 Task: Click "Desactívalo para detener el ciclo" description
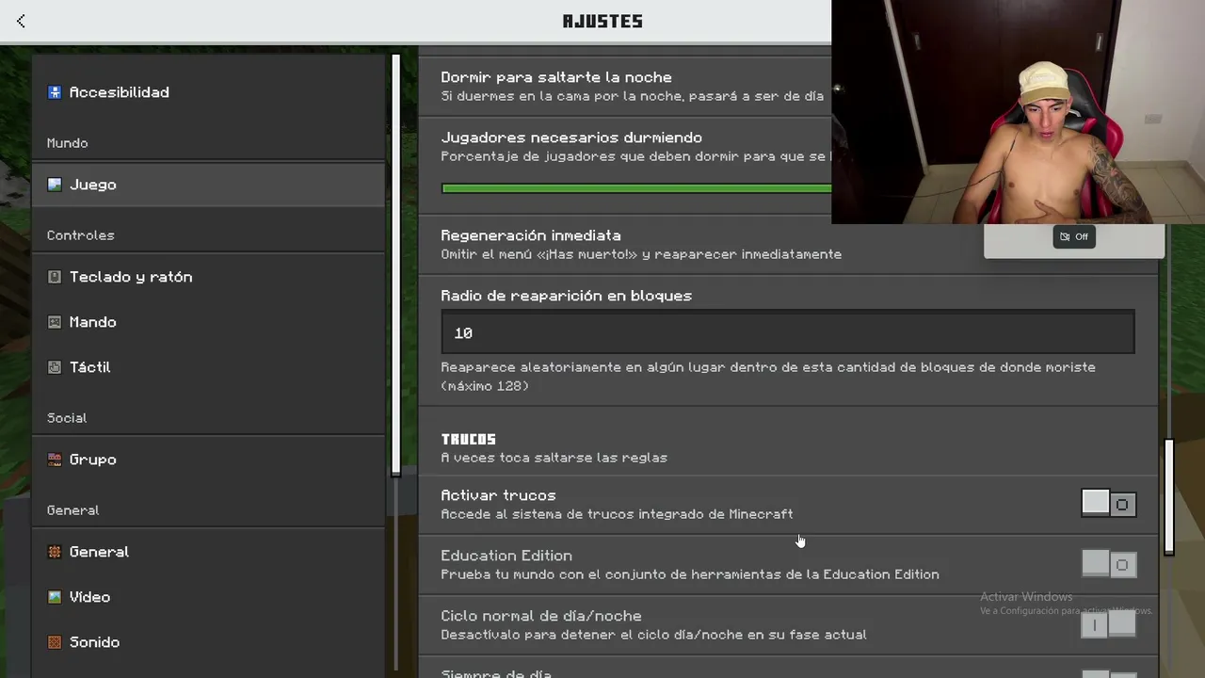(654, 635)
